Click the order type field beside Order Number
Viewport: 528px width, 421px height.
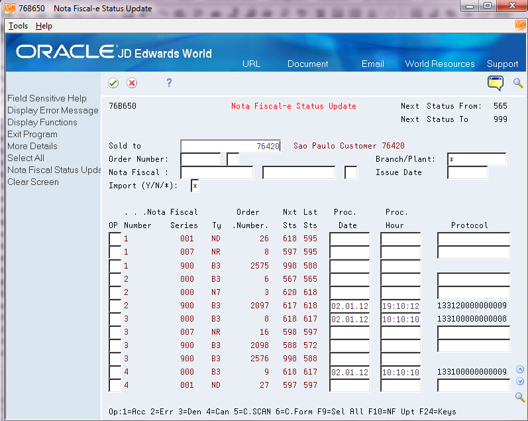point(233,159)
